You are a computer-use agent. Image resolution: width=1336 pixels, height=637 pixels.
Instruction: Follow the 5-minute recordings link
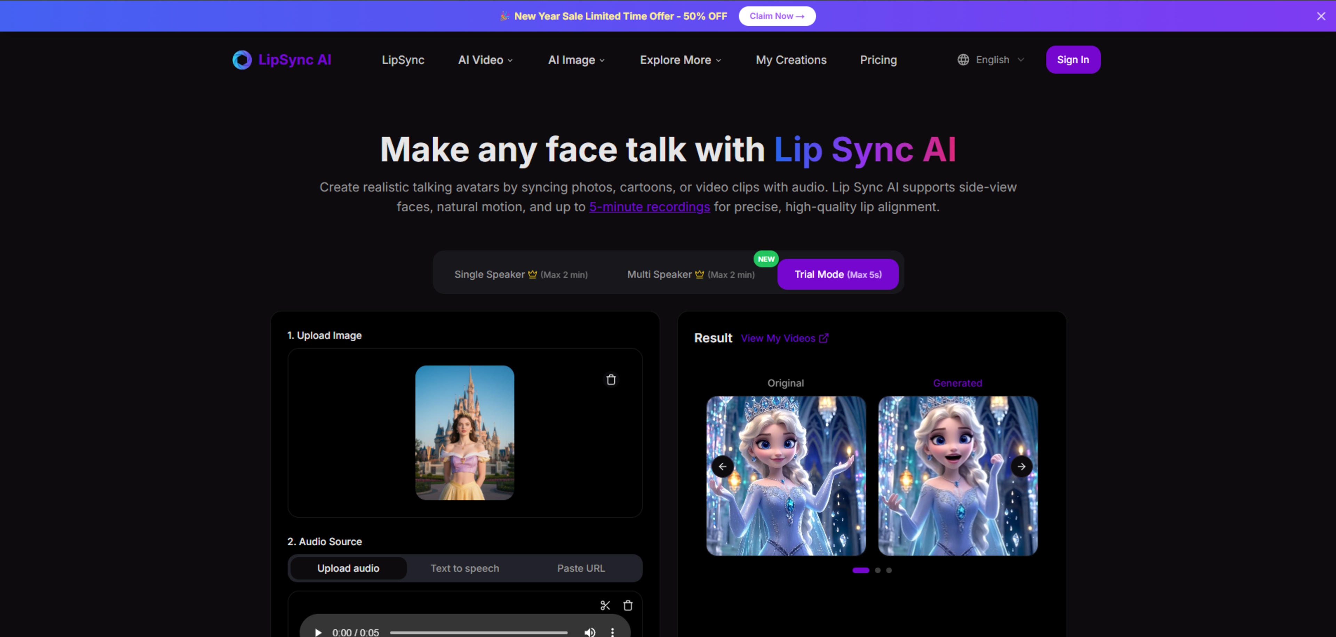(x=649, y=206)
